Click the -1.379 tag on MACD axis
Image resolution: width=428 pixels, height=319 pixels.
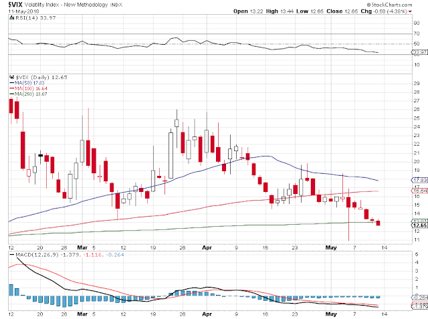419,306
